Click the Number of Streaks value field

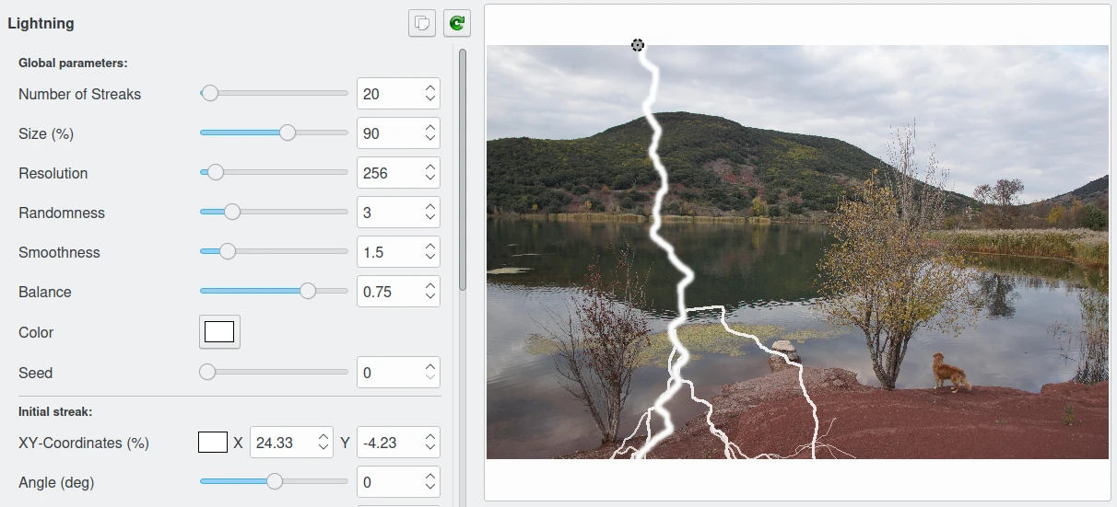389,94
